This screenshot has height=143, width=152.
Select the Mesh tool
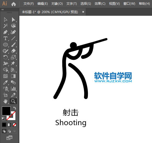5,76
